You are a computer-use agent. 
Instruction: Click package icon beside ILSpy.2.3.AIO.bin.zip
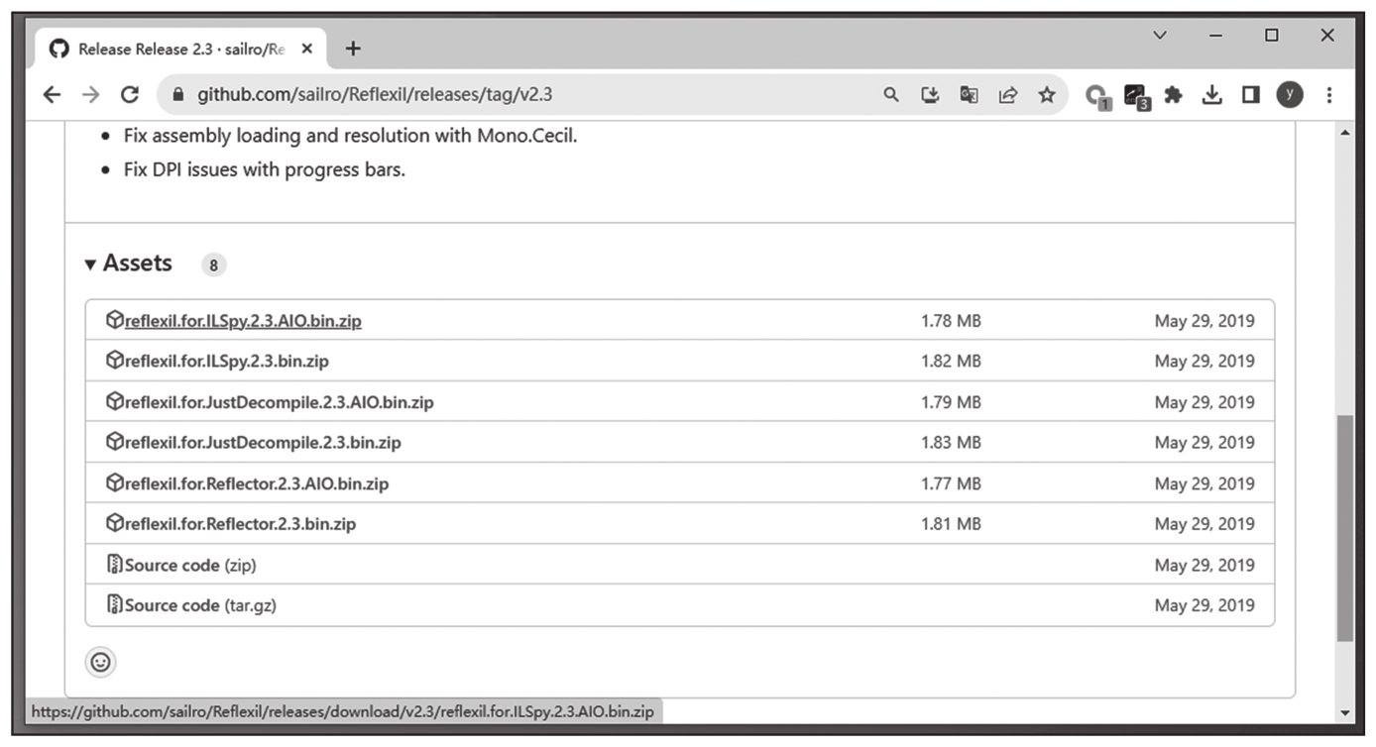(x=114, y=320)
